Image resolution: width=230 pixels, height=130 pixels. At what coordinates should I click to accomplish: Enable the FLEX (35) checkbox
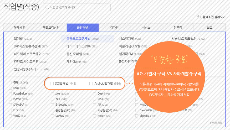click(x=10, y=110)
